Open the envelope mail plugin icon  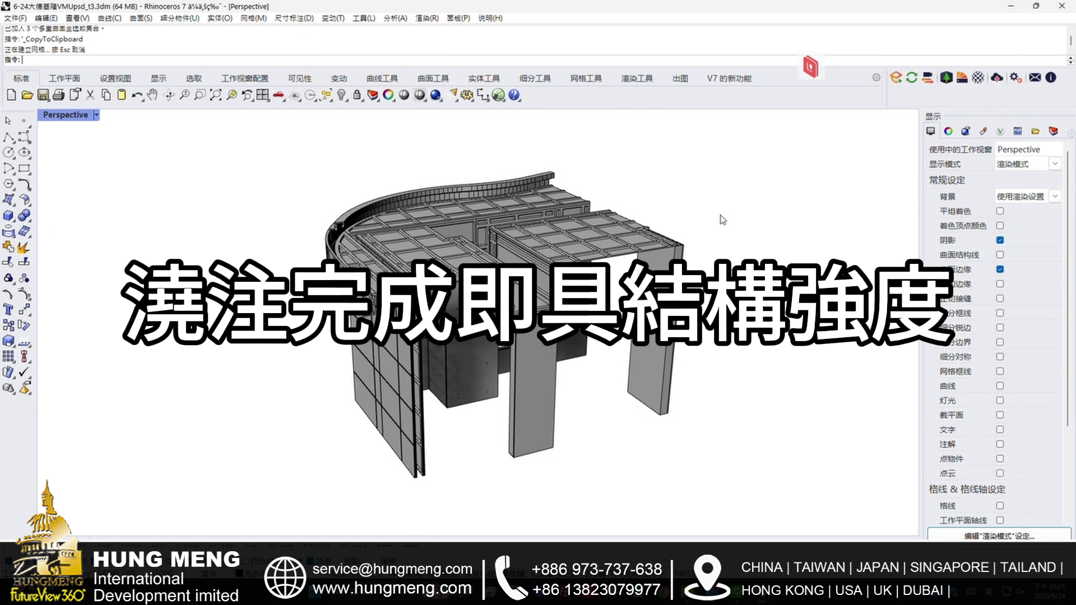1035,78
